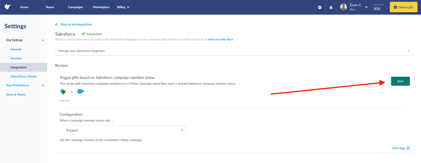Open Users & Teams settings
This screenshot has width=421, height=163.
click(x=16, y=95)
